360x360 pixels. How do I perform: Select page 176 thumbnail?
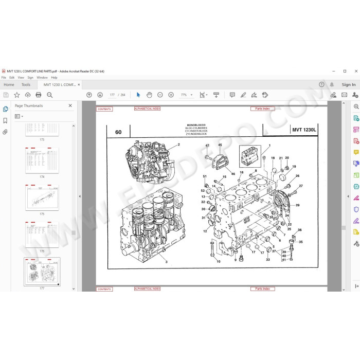42,235
